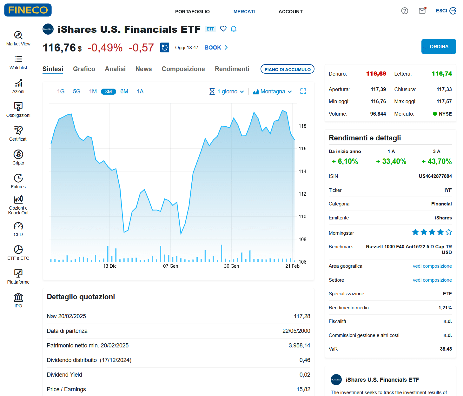Click the FINECO logo
The height and width of the screenshot is (396, 463).
tap(28, 10)
